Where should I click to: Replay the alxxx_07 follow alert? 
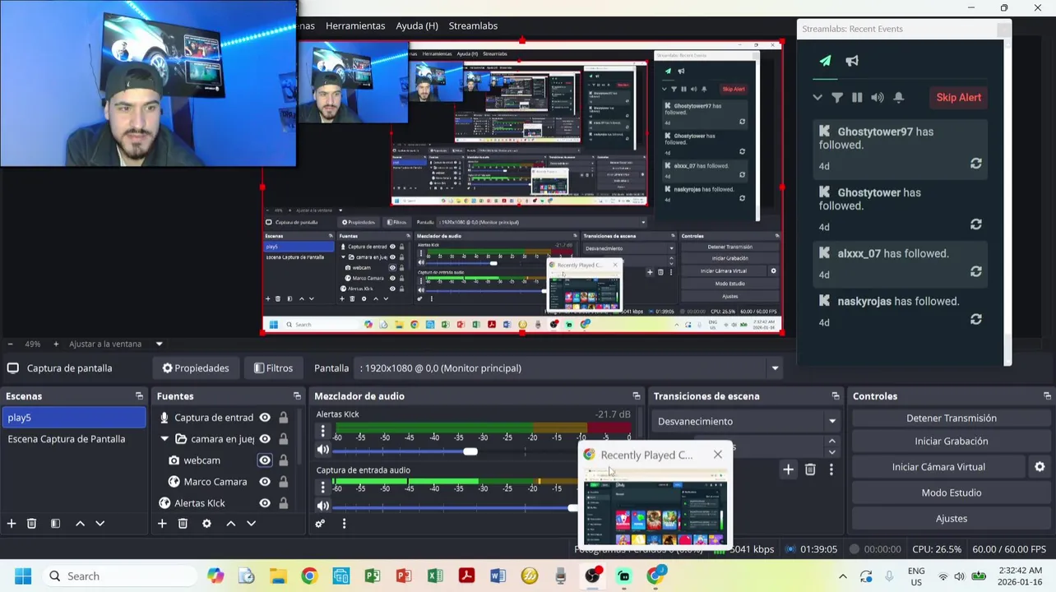point(975,271)
